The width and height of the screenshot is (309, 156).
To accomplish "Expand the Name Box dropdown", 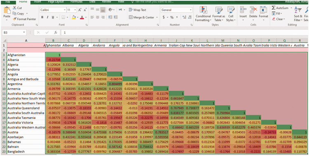I will 24,32.
